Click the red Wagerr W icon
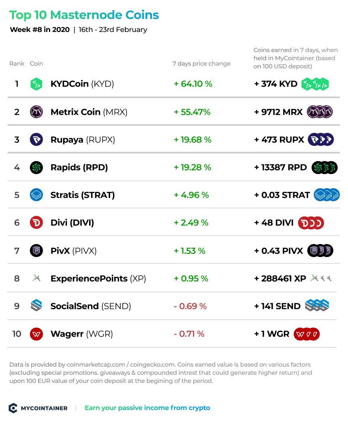Screen dimensions: 348x427 [36, 334]
